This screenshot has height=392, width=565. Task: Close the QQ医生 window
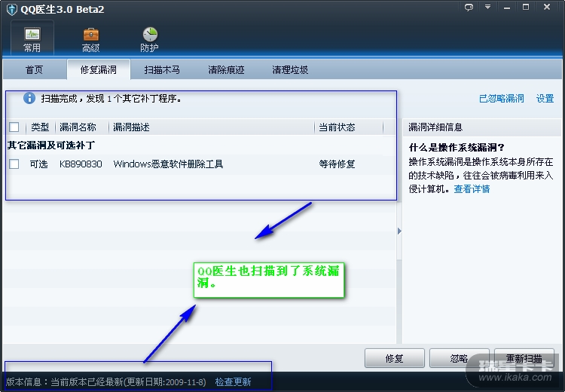[x=547, y=7]
